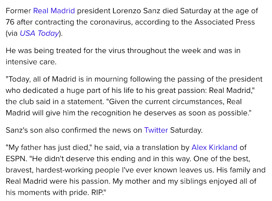Click the name Lorenzo Sanz in first paragraph
272x201 pixels.
pyautogui.click(x=136, y=11)
